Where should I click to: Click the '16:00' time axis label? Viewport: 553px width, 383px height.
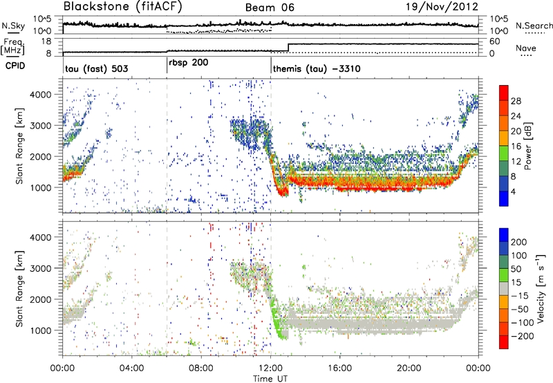[339, 368]
